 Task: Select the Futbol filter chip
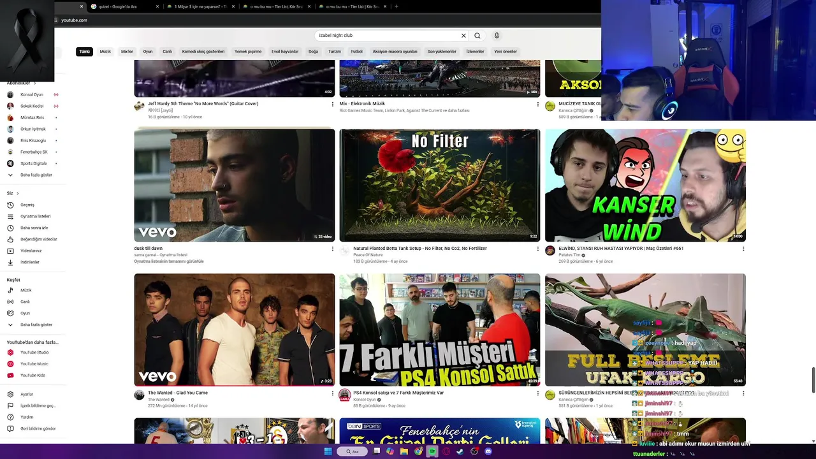click(x=356, y=52)
